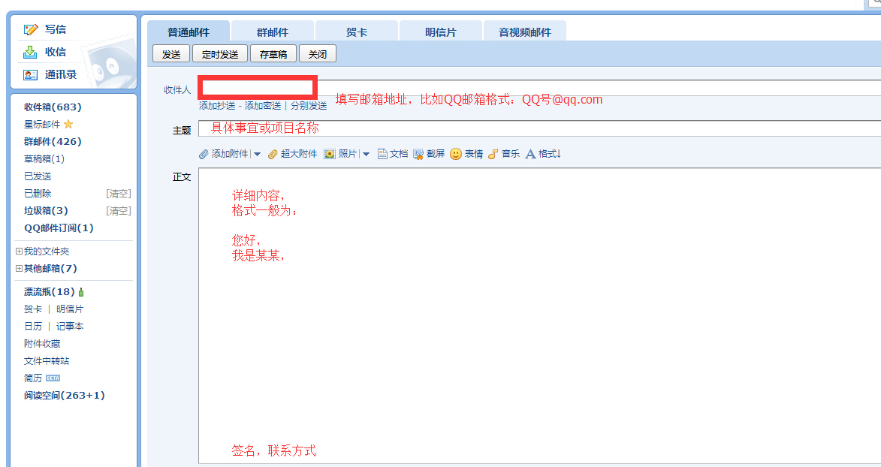Switch to the 明信片 tab

tap(440, 32)
